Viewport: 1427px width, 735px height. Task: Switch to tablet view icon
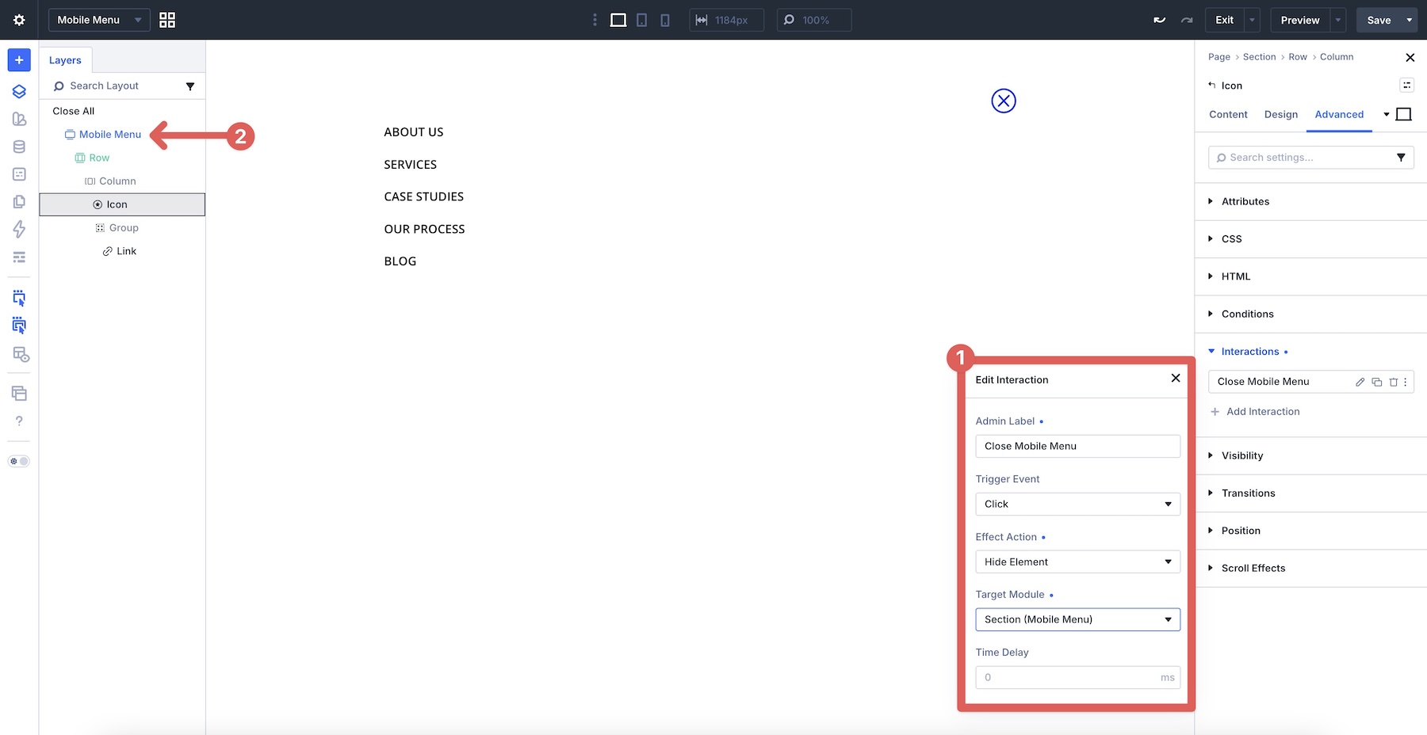[x=642, y=20]
